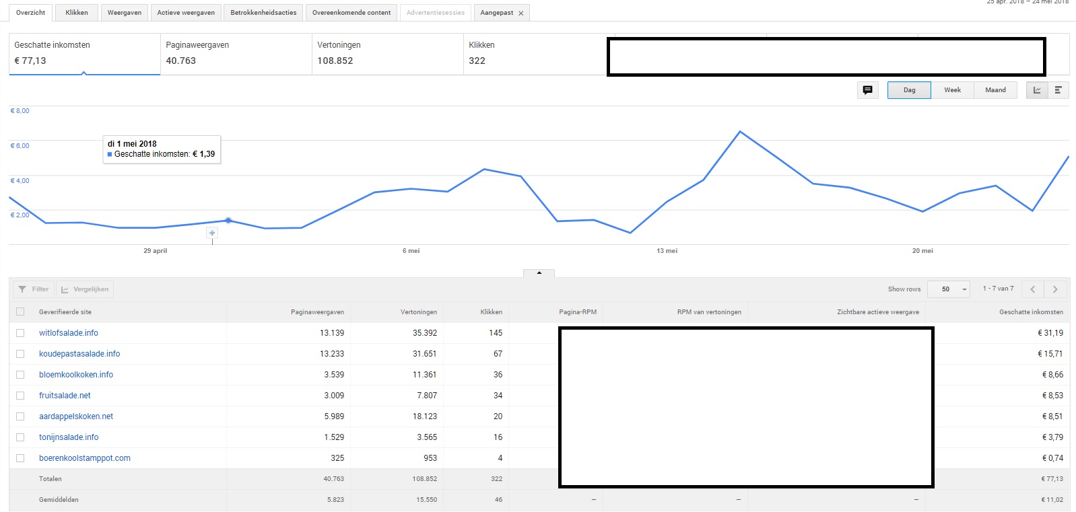Image resolution: width=1076 pixels, height=512 pixels.
Task: Select the Geschatte inkomsten metric card
Action: click(x=85, y=54)
